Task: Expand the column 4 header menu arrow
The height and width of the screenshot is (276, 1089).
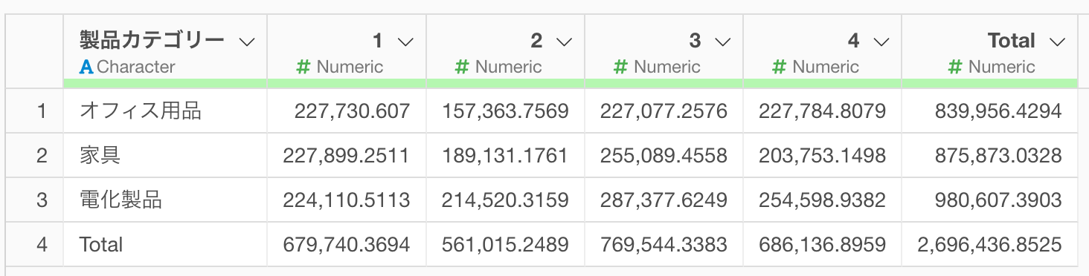Action: (881, 42)
